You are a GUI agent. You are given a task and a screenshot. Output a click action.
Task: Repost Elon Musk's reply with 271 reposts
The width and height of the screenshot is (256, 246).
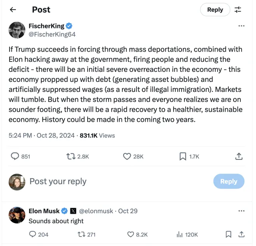click(x=82, y=234)
